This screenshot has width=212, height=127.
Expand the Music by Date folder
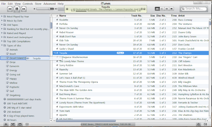(2, 20)
